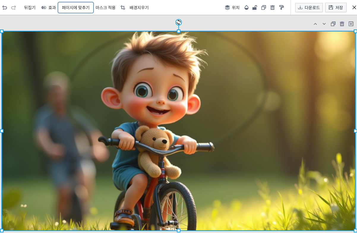Collapse the page using the up chevron
This screenshot has width=357, height=233.
click(315, 24)
